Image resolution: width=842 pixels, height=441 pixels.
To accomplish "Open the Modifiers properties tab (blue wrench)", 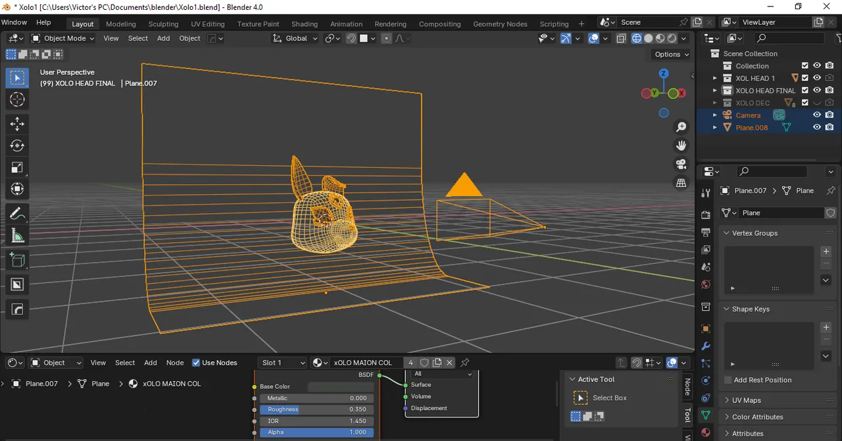I will point(706,346).
